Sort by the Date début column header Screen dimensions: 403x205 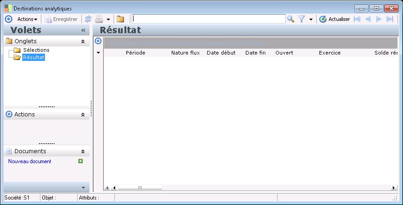click(x=221, y=53)
